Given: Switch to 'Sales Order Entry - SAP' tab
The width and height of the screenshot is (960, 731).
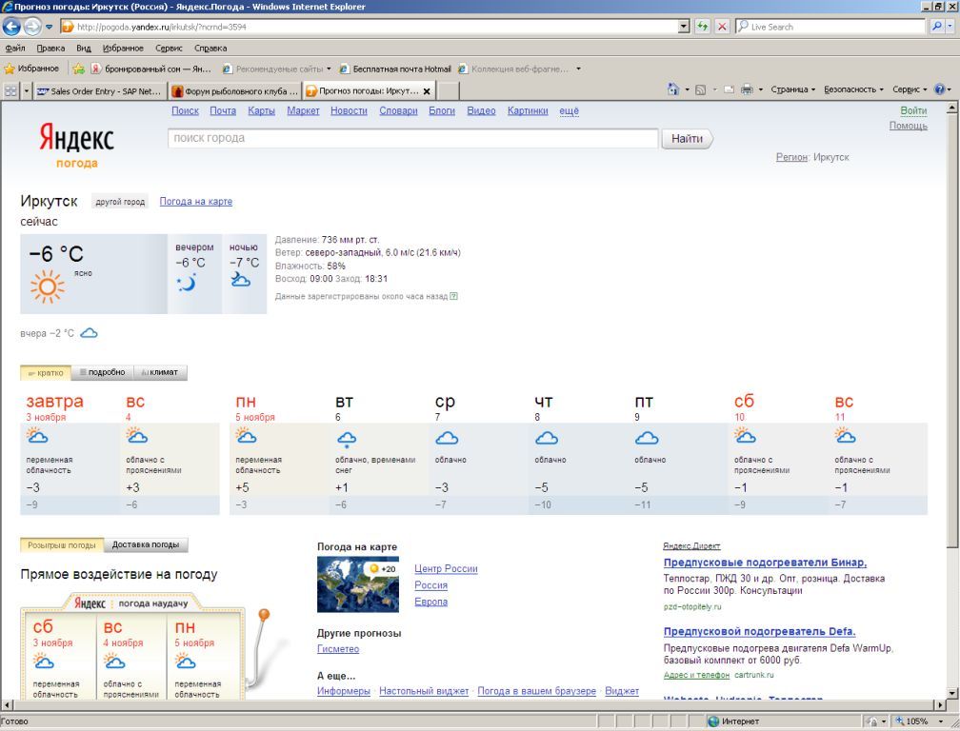Looking at the screenshot, I should pyautogui.click(x=100, y=91).
